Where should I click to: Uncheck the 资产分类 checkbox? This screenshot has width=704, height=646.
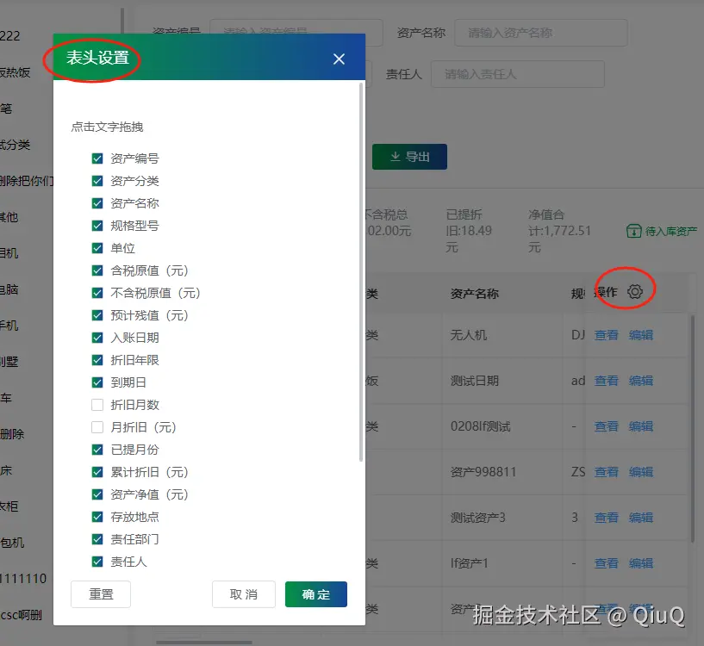[97, 181]
